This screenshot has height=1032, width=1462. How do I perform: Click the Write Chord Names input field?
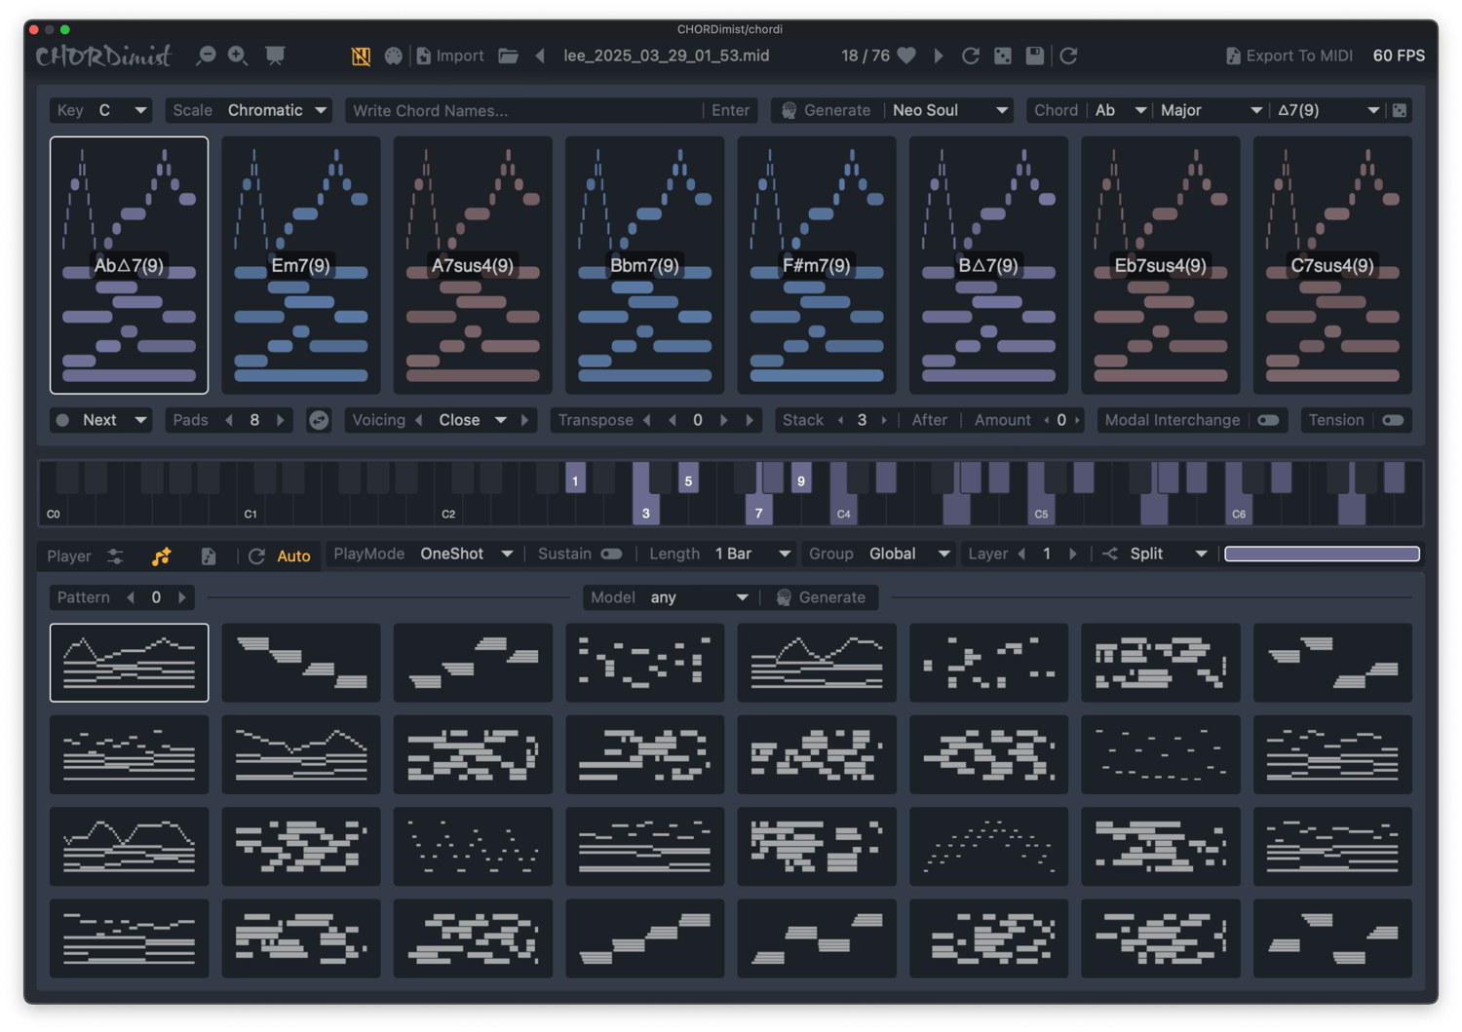pyautogui.click(x=523, y=110)
